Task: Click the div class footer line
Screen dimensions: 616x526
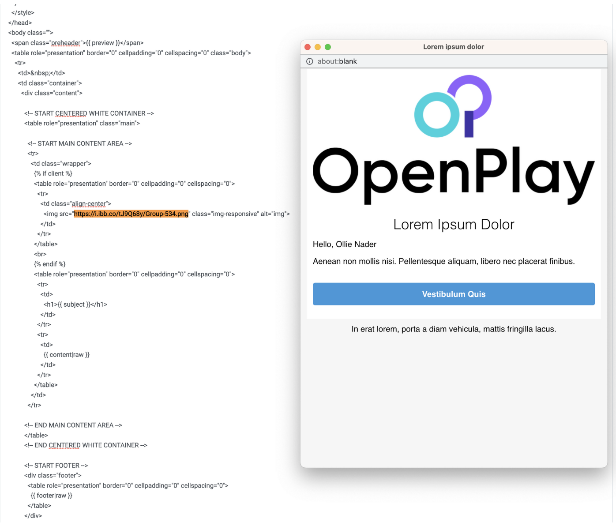Action: 53,475
